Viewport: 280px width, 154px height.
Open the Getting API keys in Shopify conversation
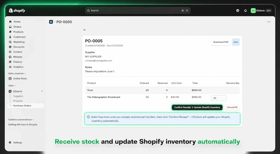pos(23,125)
